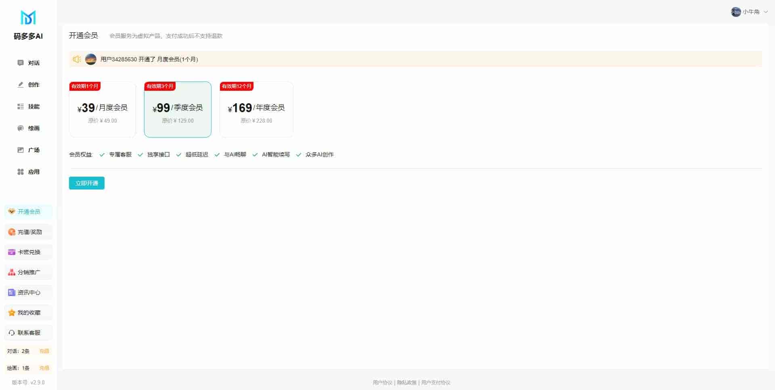Click 充值 link beside 对话 count
775x390 pixels.
pyautogui.click(x=44, y=351)
